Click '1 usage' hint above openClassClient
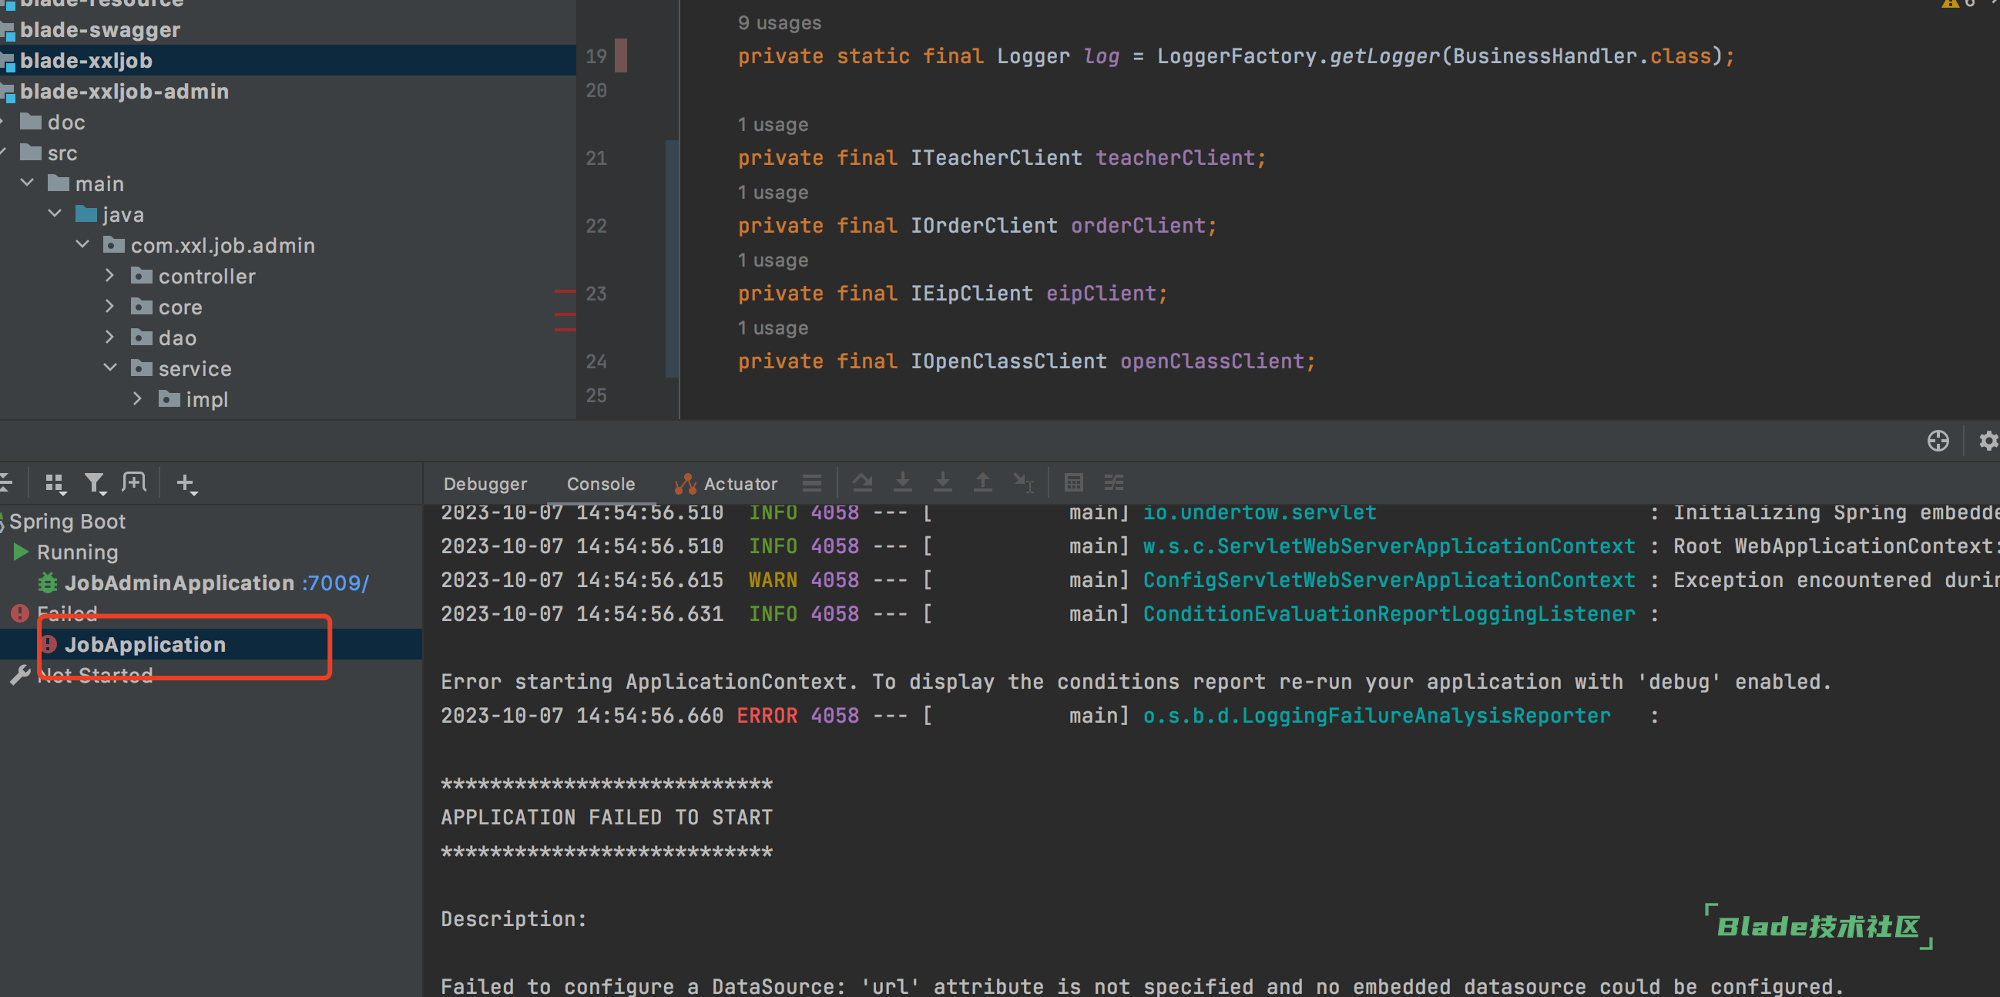2000x997 pixels. point(773,327)
